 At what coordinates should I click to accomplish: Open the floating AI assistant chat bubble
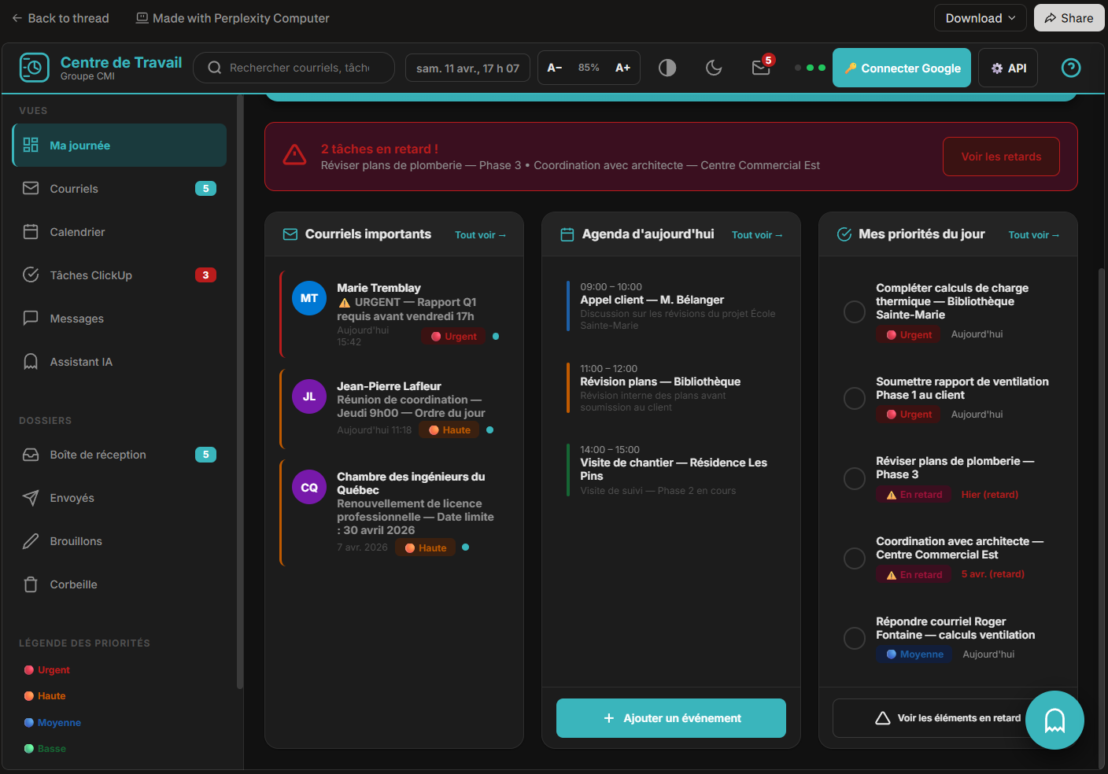(x=1054, y=720)
